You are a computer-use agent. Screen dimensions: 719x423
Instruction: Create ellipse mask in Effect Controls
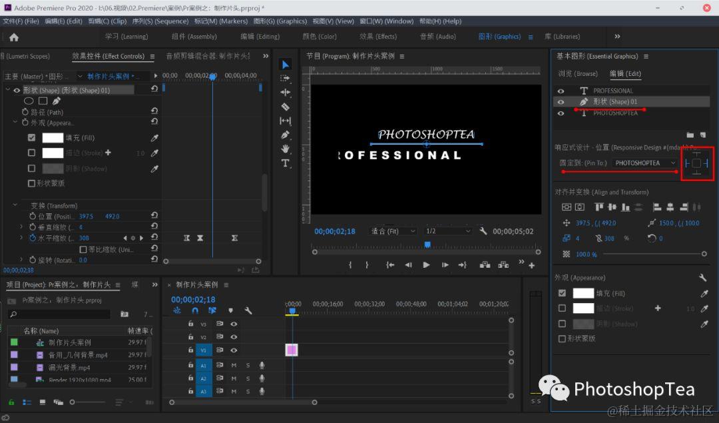(x=29, y=101)
